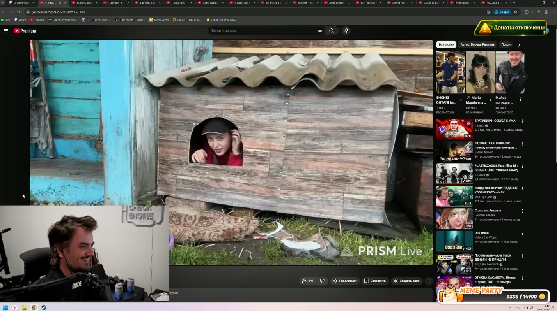Open the ФЕНОМЕН КУПЛИНОВА video title
This screenshot has width=557, height=311.
click(x=495, y=145)
